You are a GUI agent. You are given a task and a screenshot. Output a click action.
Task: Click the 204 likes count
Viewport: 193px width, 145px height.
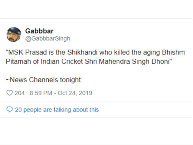click(x=20, y=93)
